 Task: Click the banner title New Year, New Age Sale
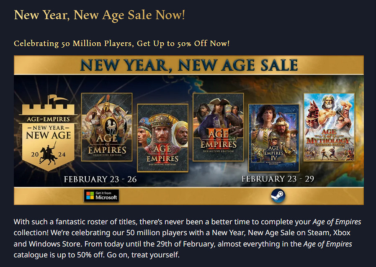[189, 65]
